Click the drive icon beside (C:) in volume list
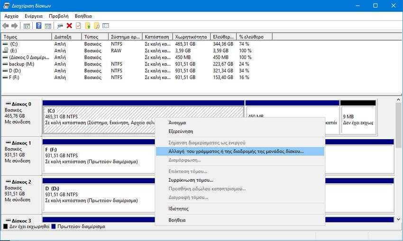 click(x=5, y=44)
